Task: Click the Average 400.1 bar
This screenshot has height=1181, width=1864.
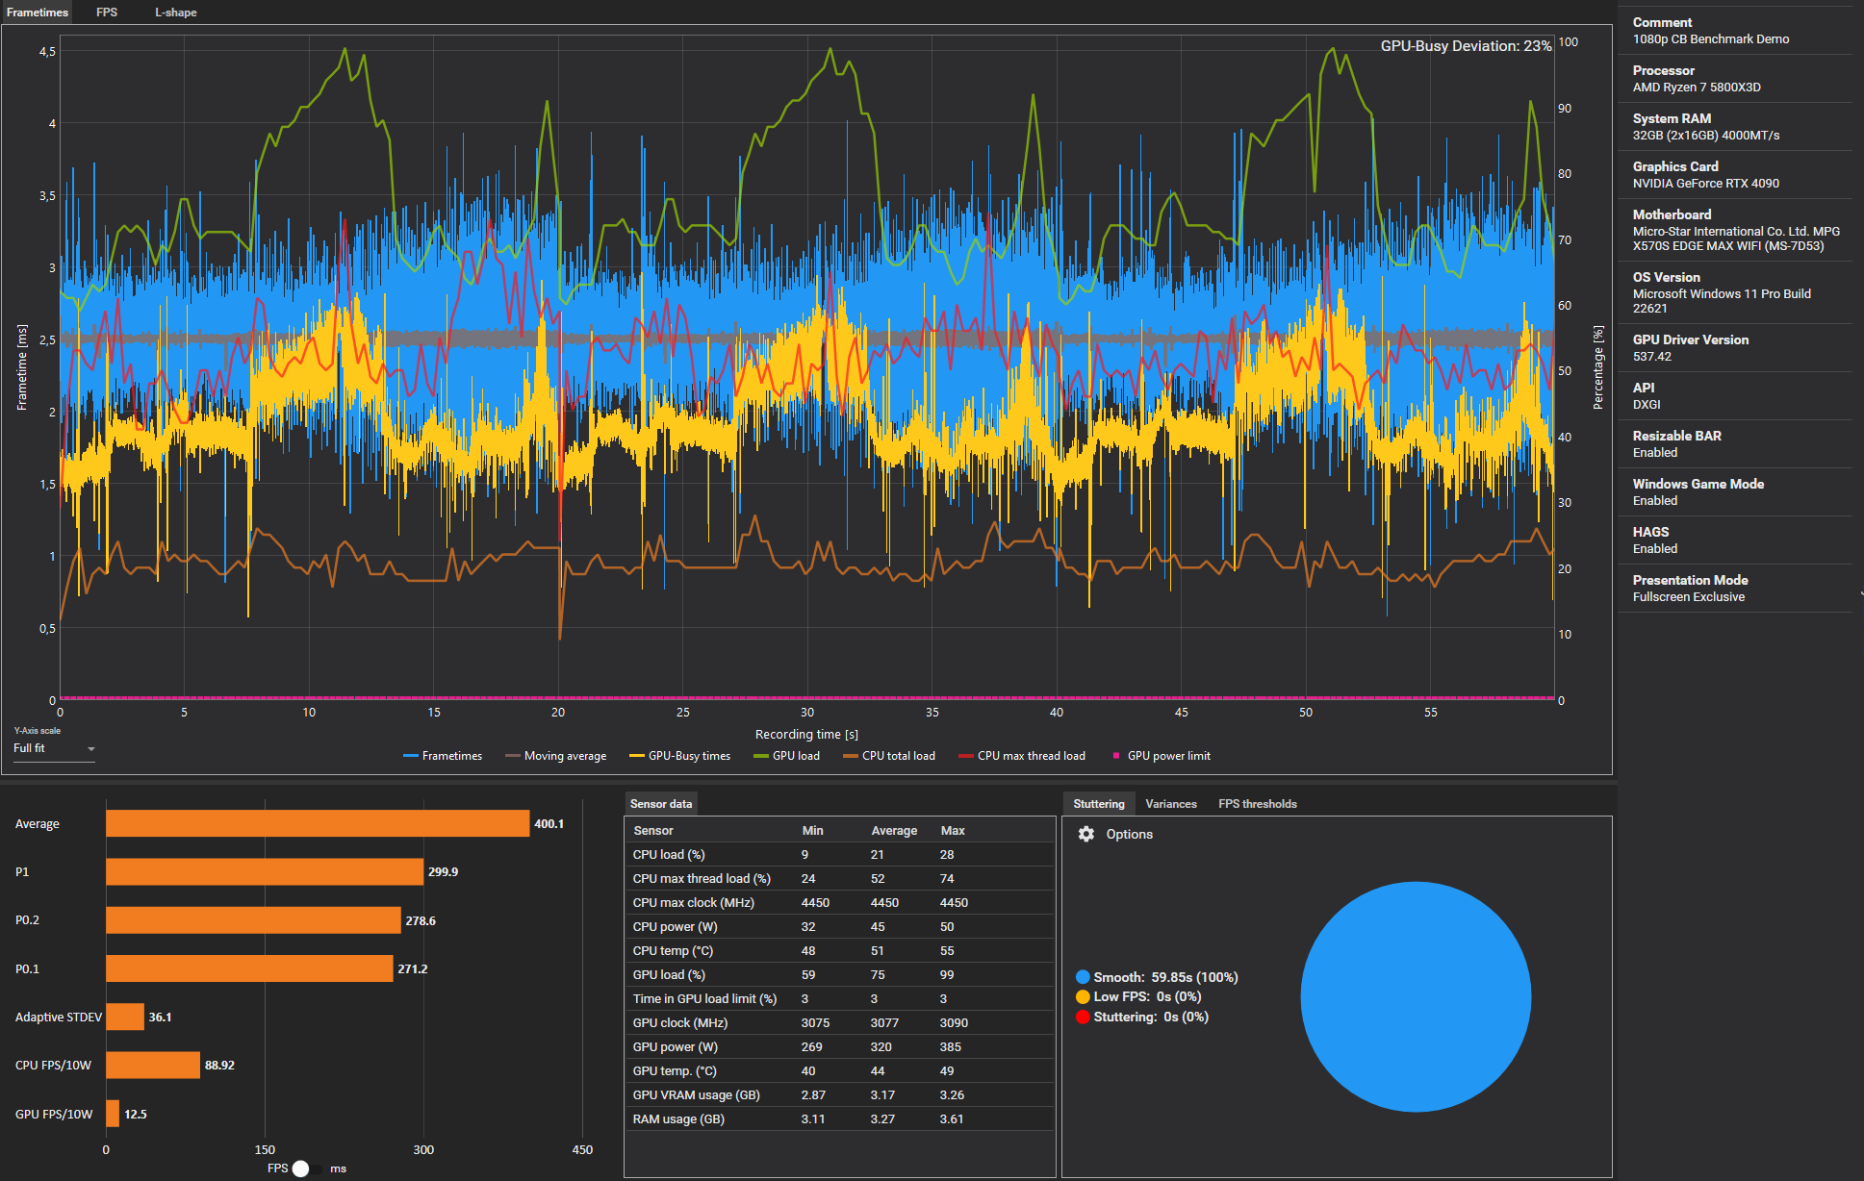Action: tap(318, 823)
